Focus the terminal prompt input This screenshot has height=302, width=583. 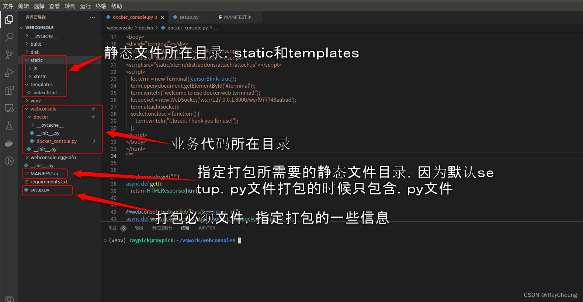click(x=240, y=240)
